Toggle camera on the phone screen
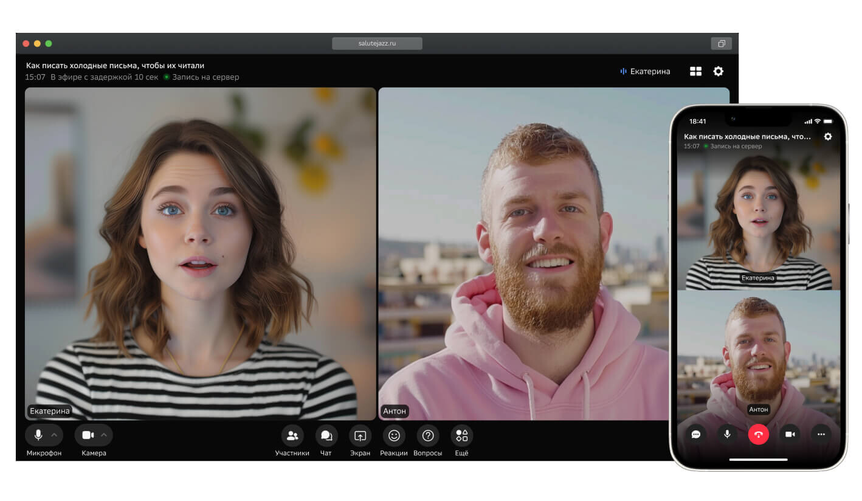Image resolution: width=862 pixels, height=501 pixels. point(790,434)
